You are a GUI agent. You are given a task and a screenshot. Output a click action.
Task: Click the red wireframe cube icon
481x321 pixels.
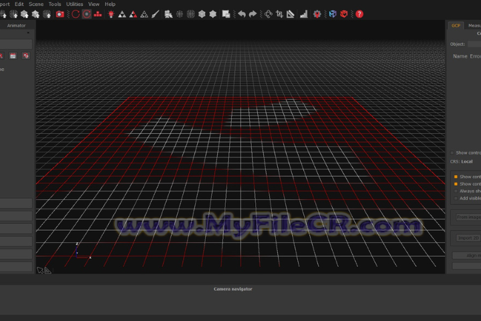tap(344, 14)
